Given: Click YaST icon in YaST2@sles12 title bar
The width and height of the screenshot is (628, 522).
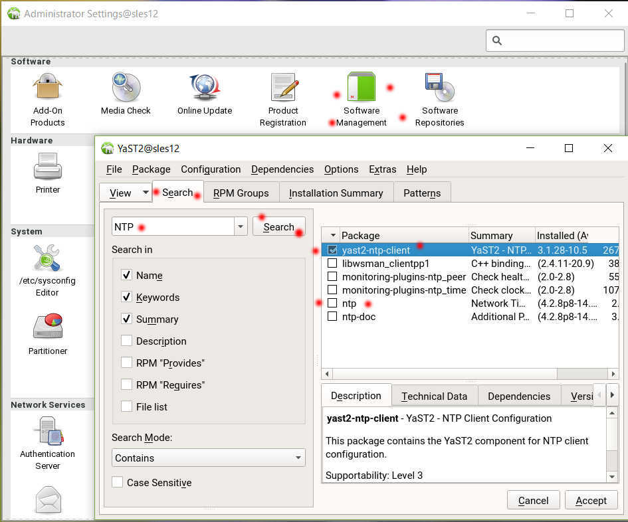Looking at the screenshot, I should click(107, 148).
